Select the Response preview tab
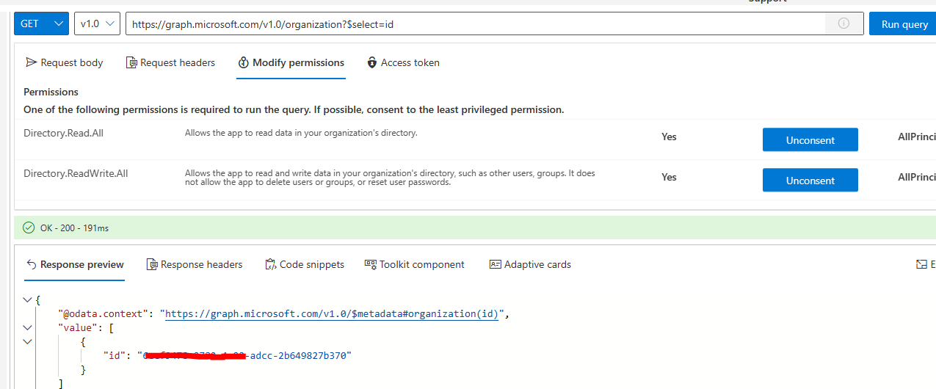The height and width of the screenshot is (389, 936). [74, 264]
